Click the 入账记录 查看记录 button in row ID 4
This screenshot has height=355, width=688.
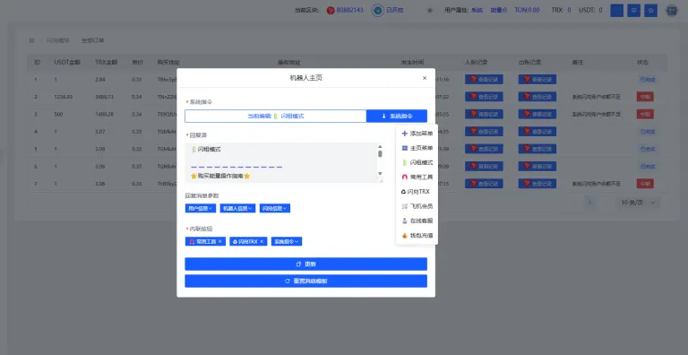click(x=484, y=132)
